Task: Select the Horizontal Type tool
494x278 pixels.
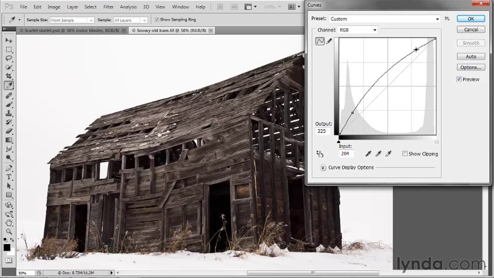Action: click(8, 177)
